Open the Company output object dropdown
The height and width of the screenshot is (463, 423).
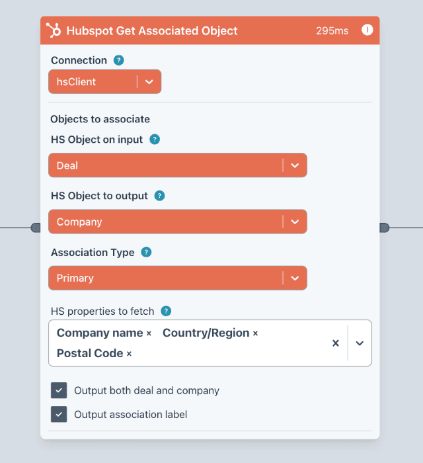(x=178, y=222)
